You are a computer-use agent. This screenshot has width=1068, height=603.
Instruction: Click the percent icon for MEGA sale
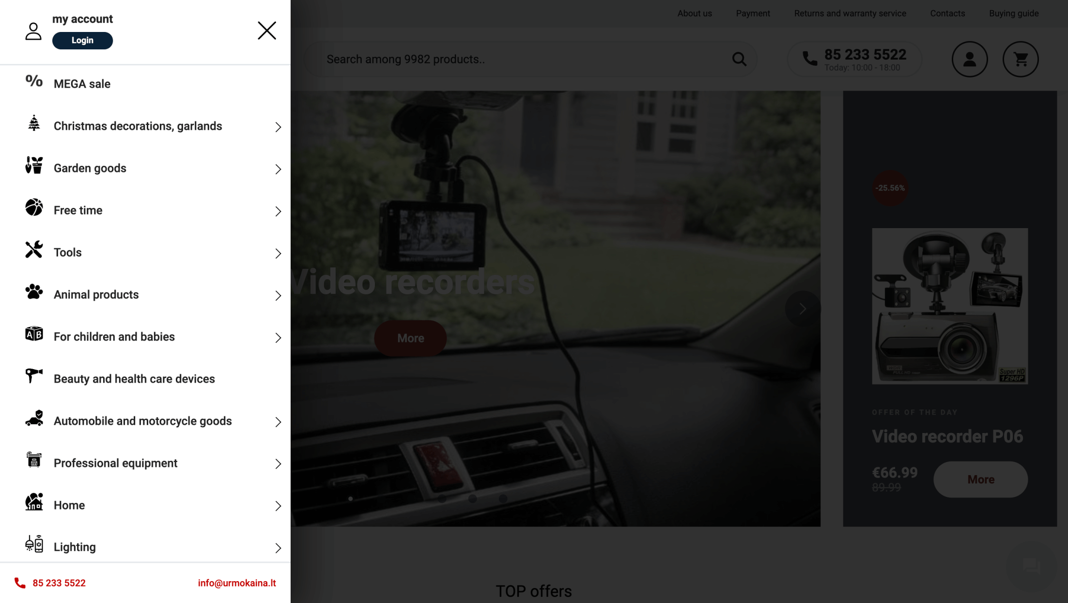tap(34, 80)
